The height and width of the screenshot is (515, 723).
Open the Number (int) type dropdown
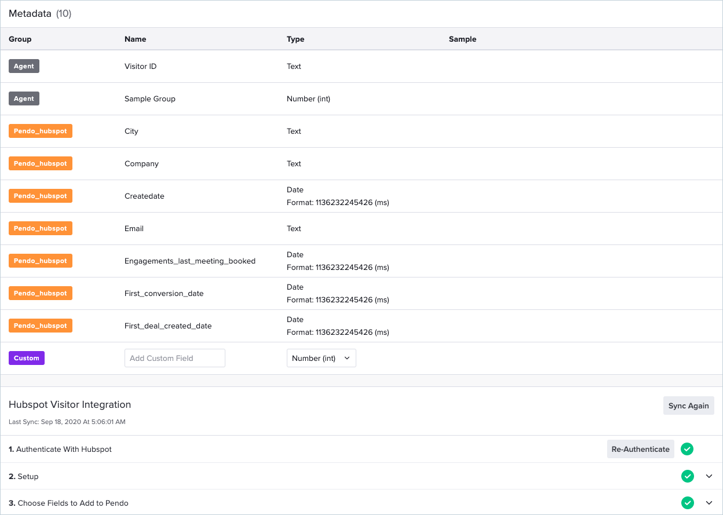pyautogui.click(x=322, y=358)
